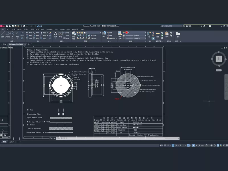Toggle hardware acceleration icon in status bar

coord(218,145)
